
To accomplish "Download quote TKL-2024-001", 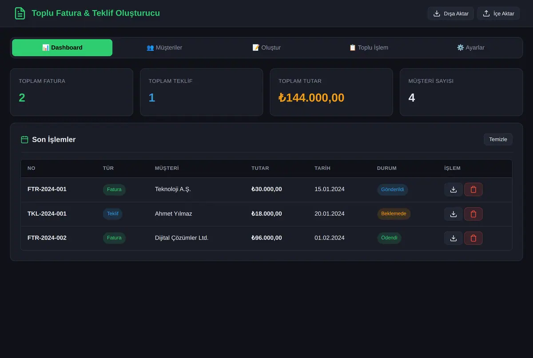I will point(453,214).
